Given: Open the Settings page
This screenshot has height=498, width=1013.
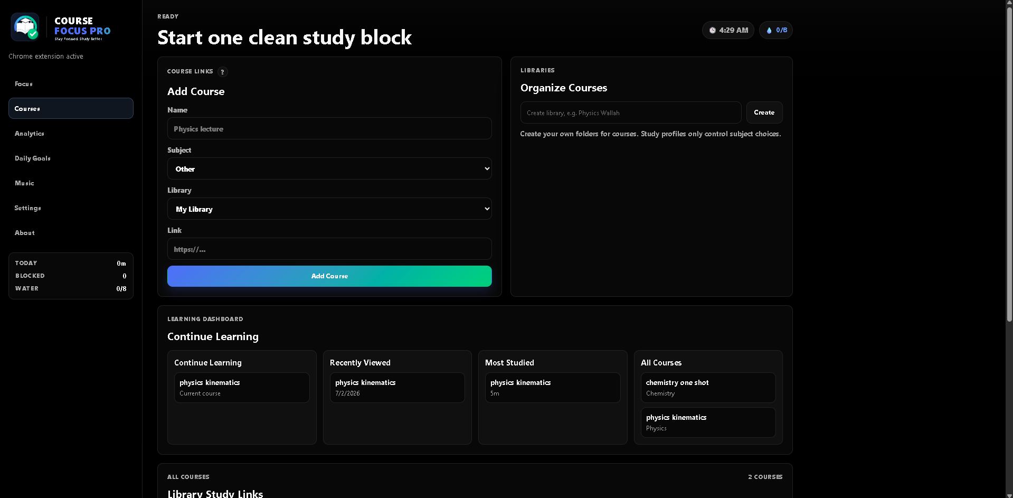Looking at the screenshot, I should (71, 208).
